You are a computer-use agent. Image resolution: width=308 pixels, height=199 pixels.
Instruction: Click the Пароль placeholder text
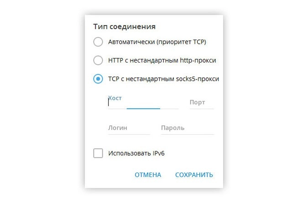pyautogui.click(x=172, y=128)
